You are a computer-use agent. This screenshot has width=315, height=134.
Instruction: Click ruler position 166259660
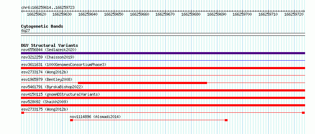(x=139, y=14)
